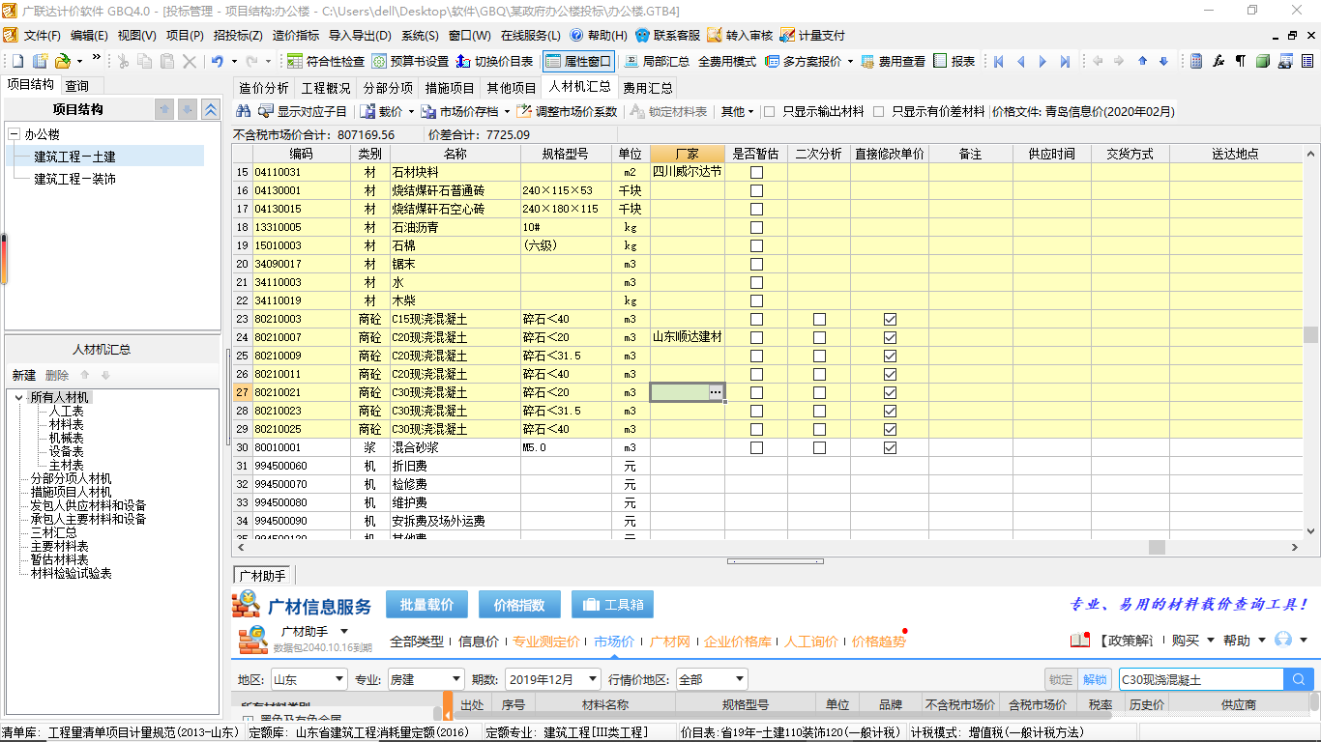Open the 造价指标 menu
Screen dimensions: 1321x742
pos(296,36)
